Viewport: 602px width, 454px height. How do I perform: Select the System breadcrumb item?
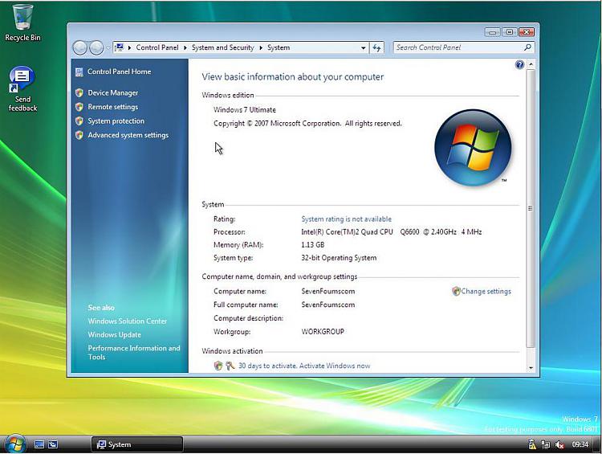coord(279,47)
